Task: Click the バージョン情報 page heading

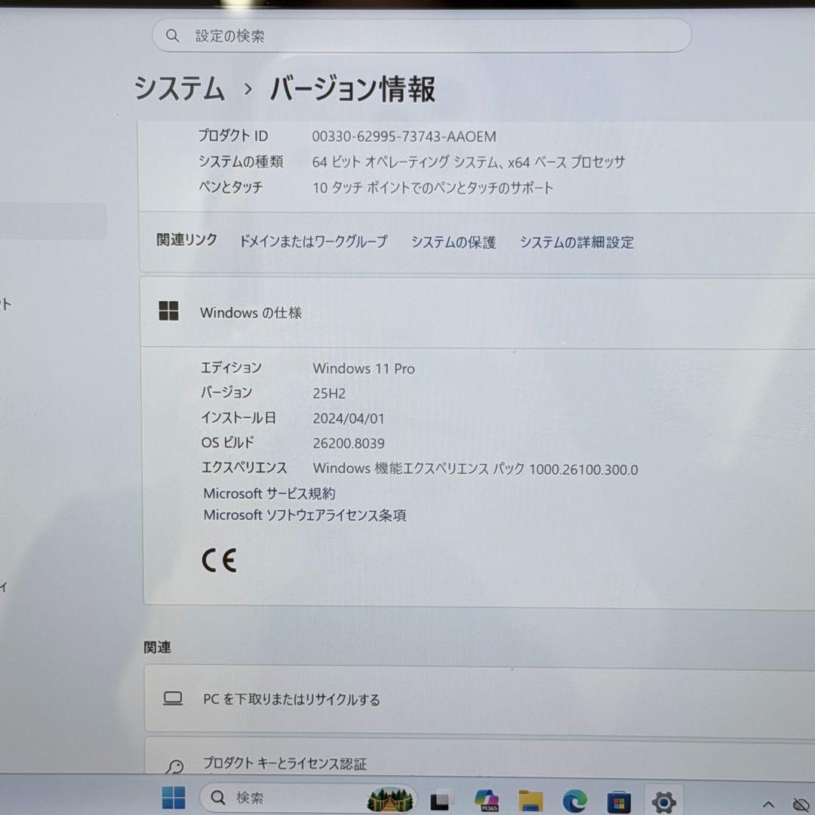Action: tap(353, 89)
